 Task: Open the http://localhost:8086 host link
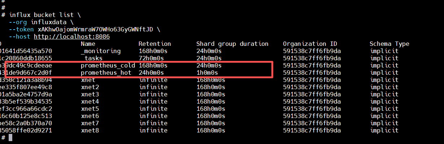point(72,37)
